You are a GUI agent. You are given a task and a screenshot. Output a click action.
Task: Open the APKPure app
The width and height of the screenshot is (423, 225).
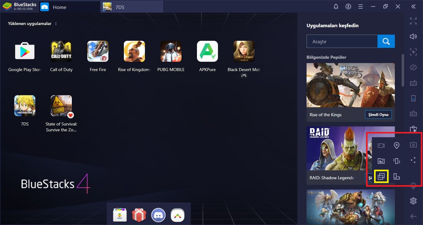[x=207, y=51]
